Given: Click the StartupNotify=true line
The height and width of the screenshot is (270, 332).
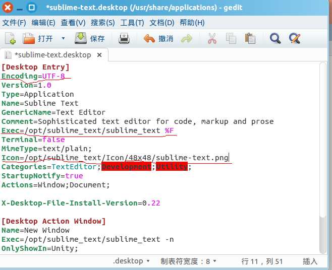Looking at the screenshot, I should coord(42,176).
